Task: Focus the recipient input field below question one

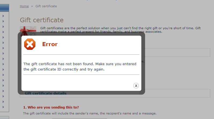Action: 80,119
